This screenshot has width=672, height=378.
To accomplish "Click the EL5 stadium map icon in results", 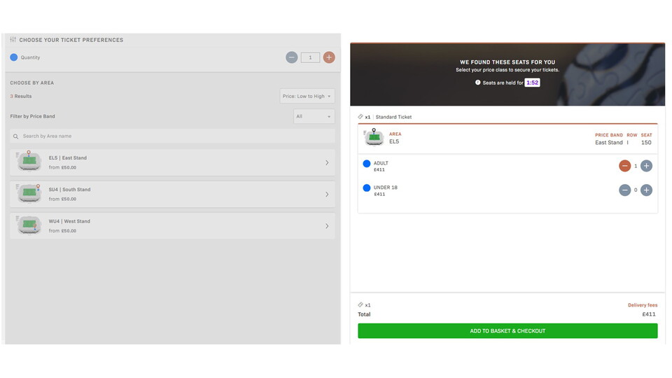I will click(x=29, y=162).
